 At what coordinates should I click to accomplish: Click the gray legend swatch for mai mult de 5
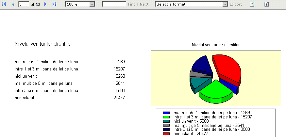pyautogui.click(x=166, y=125)
